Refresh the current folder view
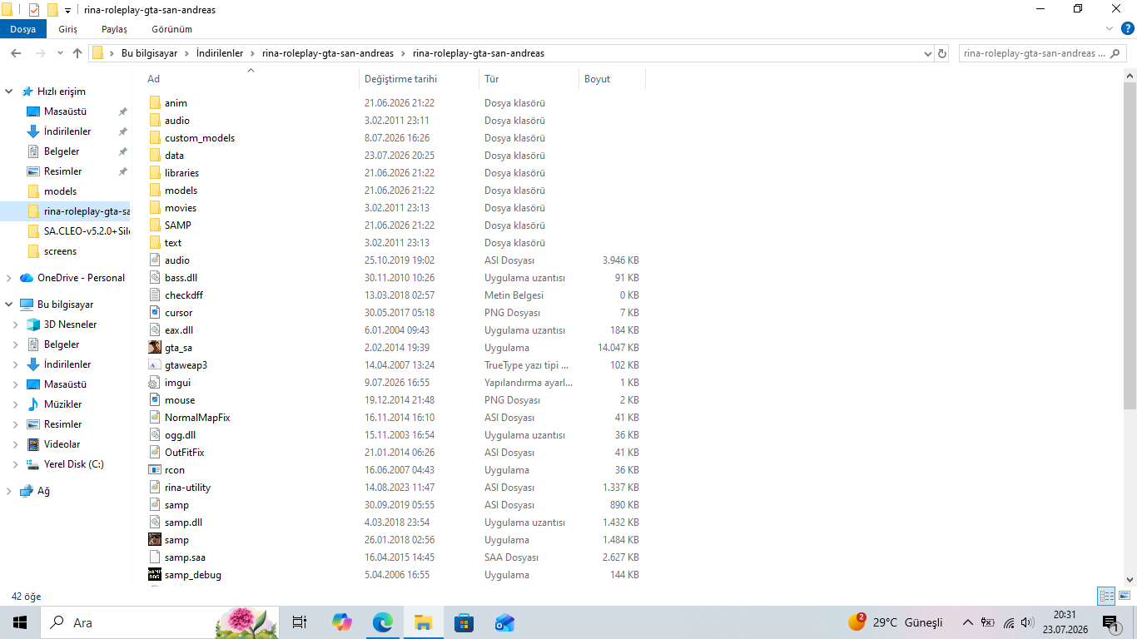Screen dimensions: 1137x639 942,53
